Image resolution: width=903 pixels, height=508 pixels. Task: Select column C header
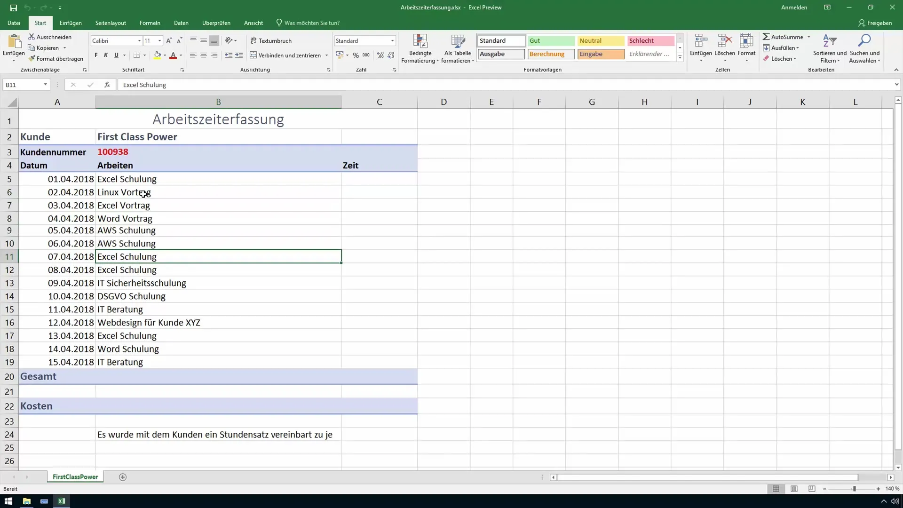pos(380,102)
